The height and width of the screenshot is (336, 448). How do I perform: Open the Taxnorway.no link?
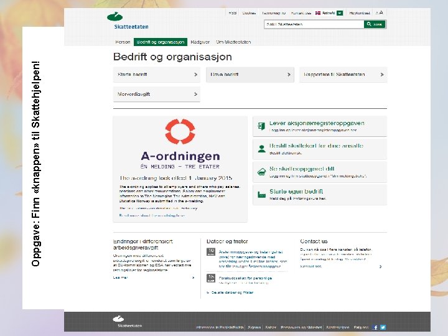click(x=274, y=13)
